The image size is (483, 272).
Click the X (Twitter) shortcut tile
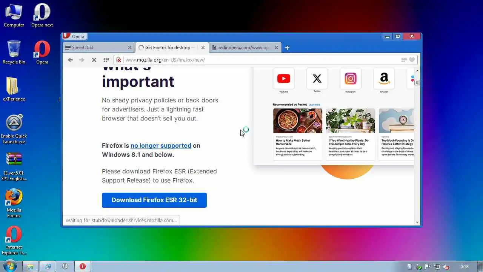click(x=317, y=80)
